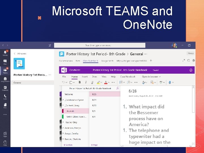Screen dimensions: 204x153
Task: Select the Teams icon in sidebar
Action: point(5,71)
